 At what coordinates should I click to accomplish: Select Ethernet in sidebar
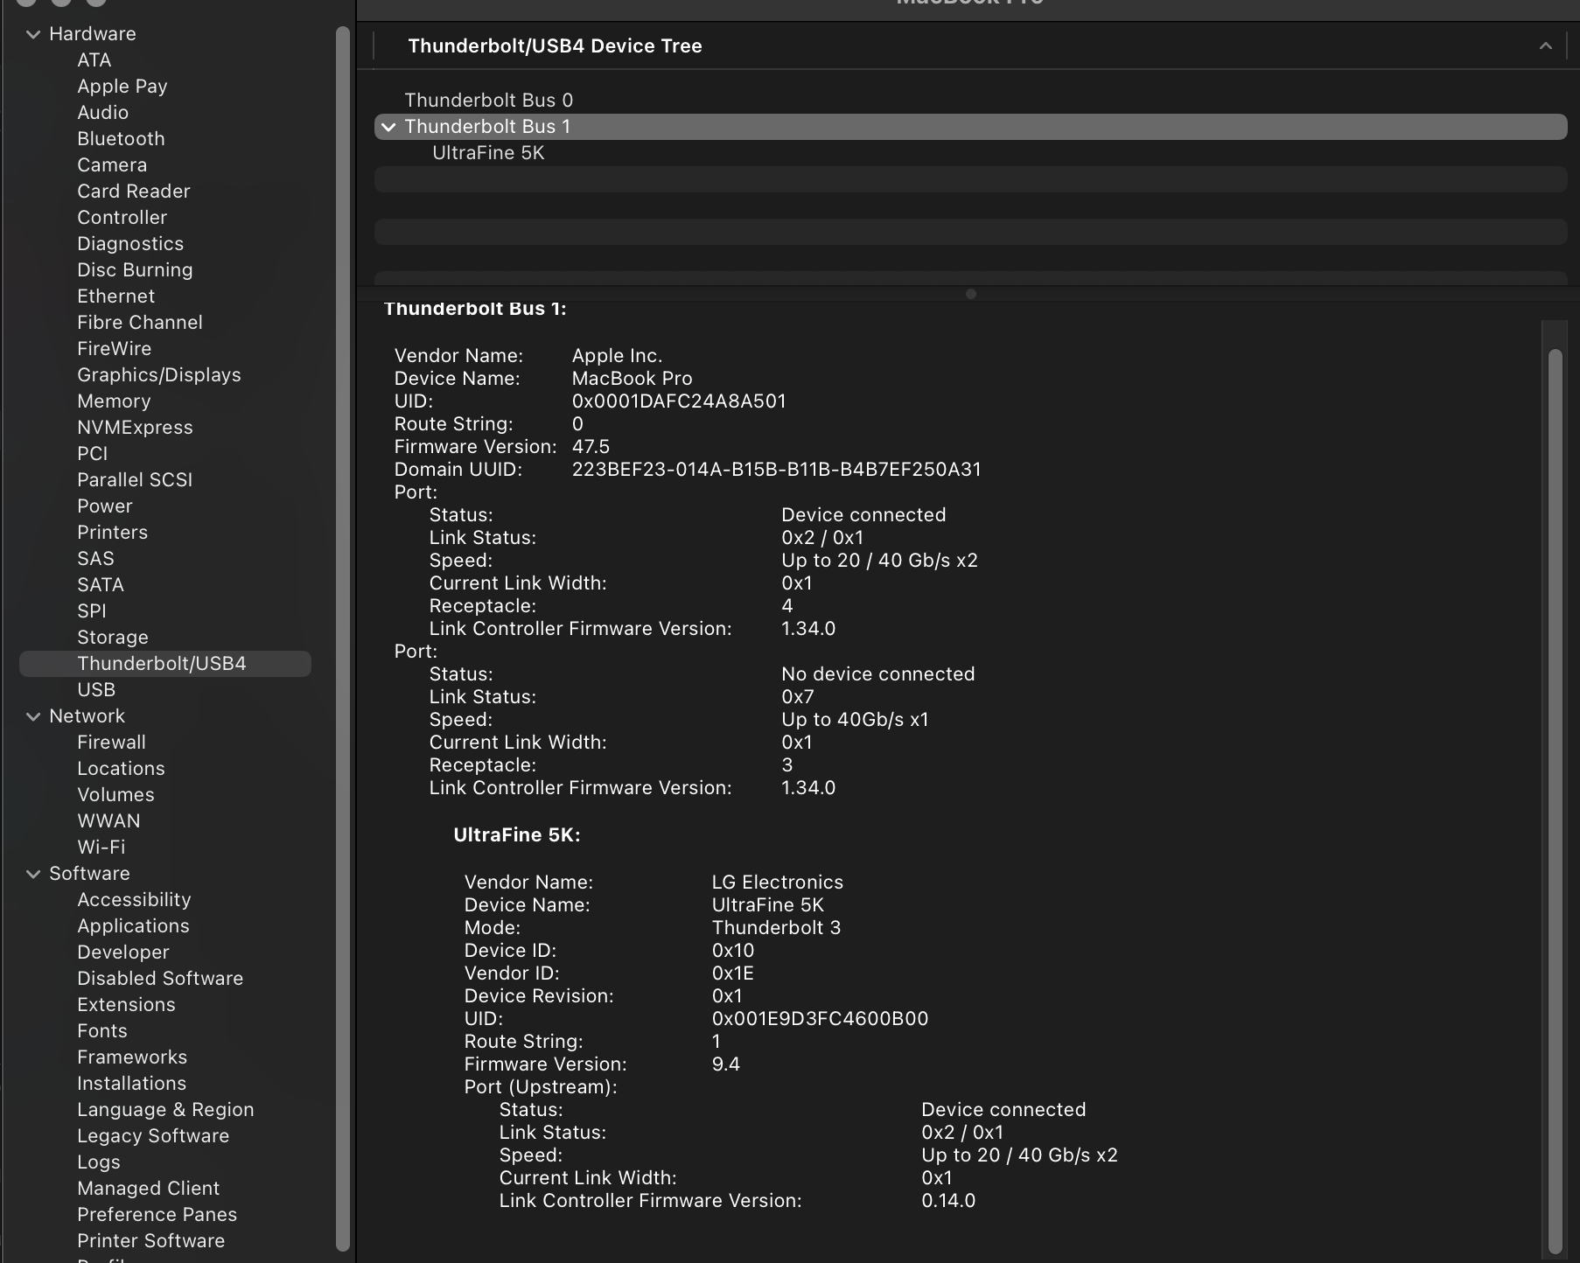tap(115, 297)
